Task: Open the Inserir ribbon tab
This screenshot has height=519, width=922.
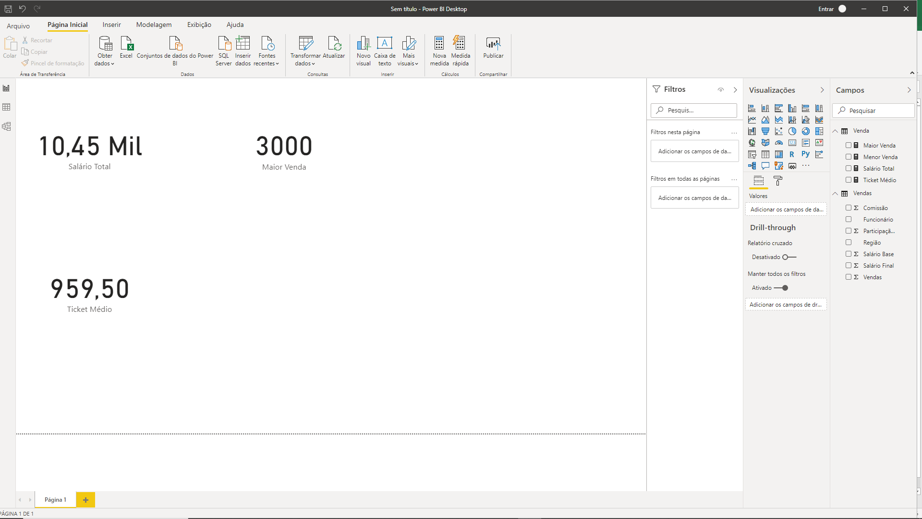Action: [x=111, y=25]
